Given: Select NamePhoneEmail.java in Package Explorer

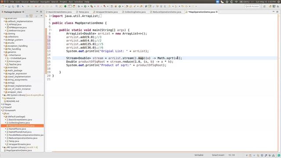Looking at the screenshot, I should [20, 132].
